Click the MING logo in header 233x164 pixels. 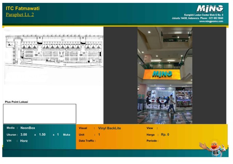click(210, 9)
